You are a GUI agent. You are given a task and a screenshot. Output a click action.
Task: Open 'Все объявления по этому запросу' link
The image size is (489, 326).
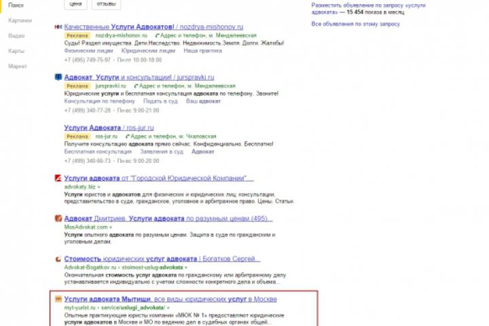point(355,24)
